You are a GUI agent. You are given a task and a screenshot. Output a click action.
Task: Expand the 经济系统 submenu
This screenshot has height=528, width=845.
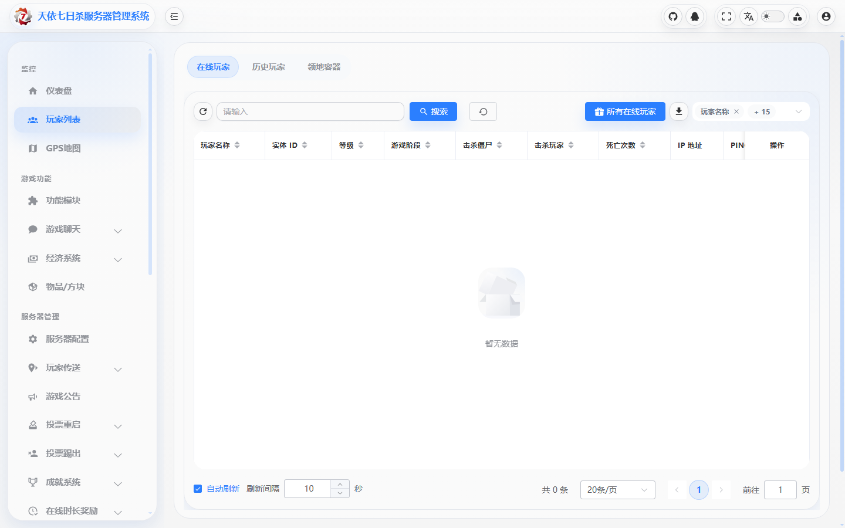(77, 258)
